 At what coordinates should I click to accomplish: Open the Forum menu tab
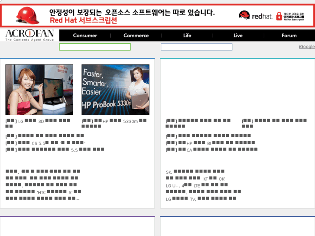(x=289, y=36)
